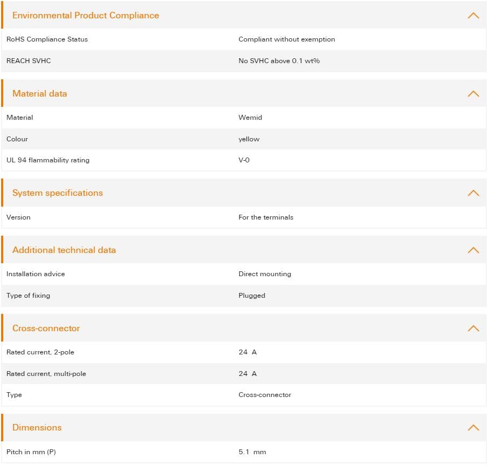Click the UL 94 flammability rating row
The width and height of the screenshot is (489, 465).
(x=244, y=160)
